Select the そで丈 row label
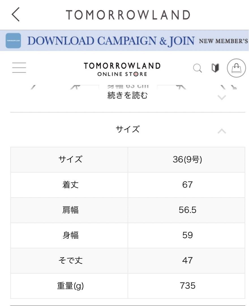This screenshot has height=306, width=249. click(x=70, y=261)
